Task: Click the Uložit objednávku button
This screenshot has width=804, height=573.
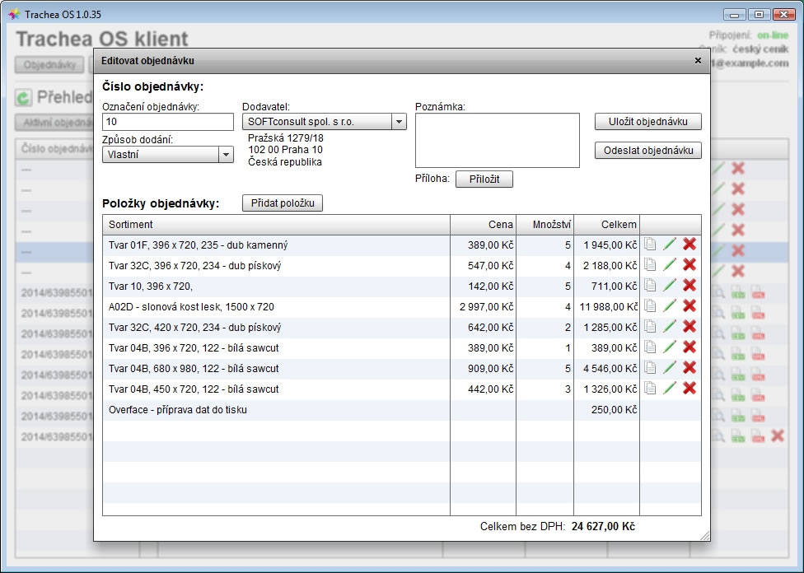Action: (x=647, y=122)
